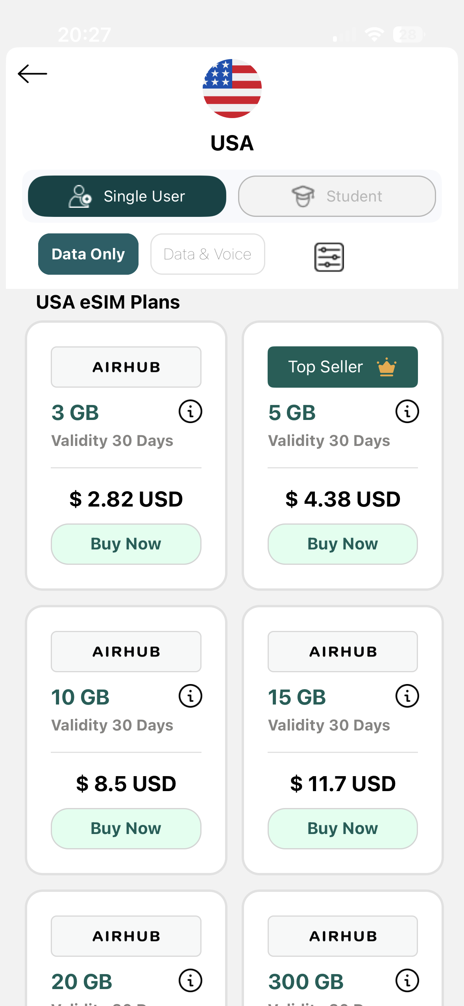The width and height of the screenshot is (464, 1006).
Task: Buy the 15 GB plan for $11.7
Action: pos(342,828)
